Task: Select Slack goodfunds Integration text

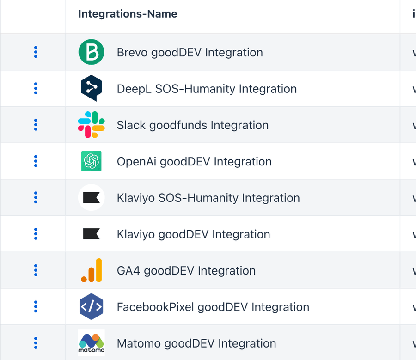Action: (193, 125)
